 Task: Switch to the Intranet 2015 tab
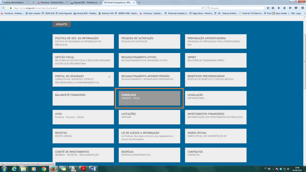pos(85,2)
